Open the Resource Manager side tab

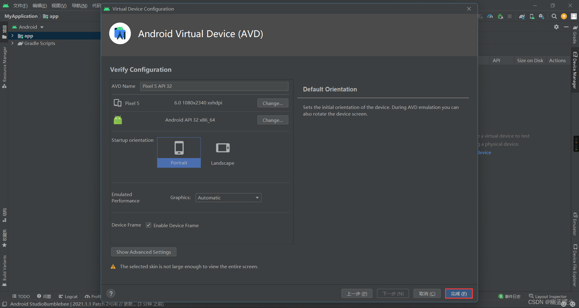(4, 67)
